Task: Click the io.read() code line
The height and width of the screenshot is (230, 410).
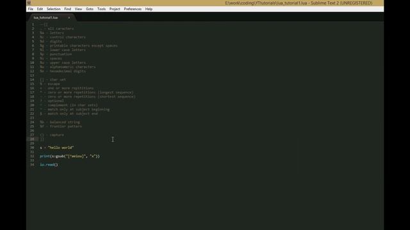Action: tap(49, 165)
